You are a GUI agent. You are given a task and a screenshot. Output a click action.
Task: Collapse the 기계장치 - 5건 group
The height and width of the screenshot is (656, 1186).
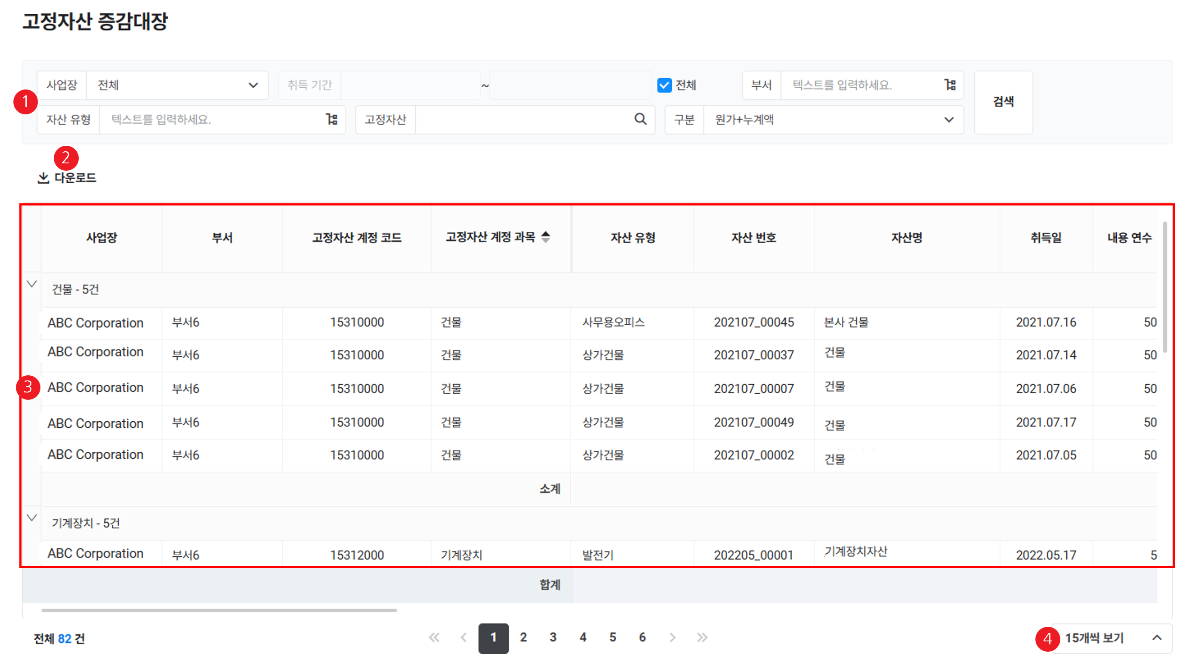pyautogui.click(x=32, y=518)
